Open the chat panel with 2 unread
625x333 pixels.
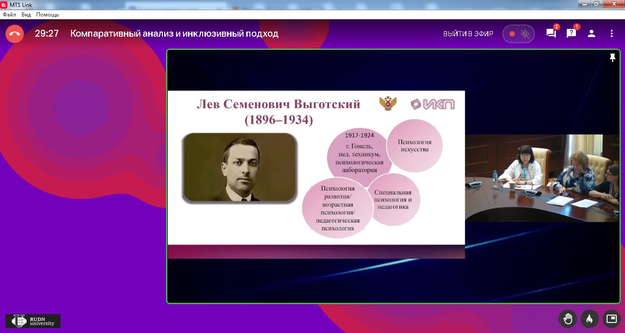(551, 33)
